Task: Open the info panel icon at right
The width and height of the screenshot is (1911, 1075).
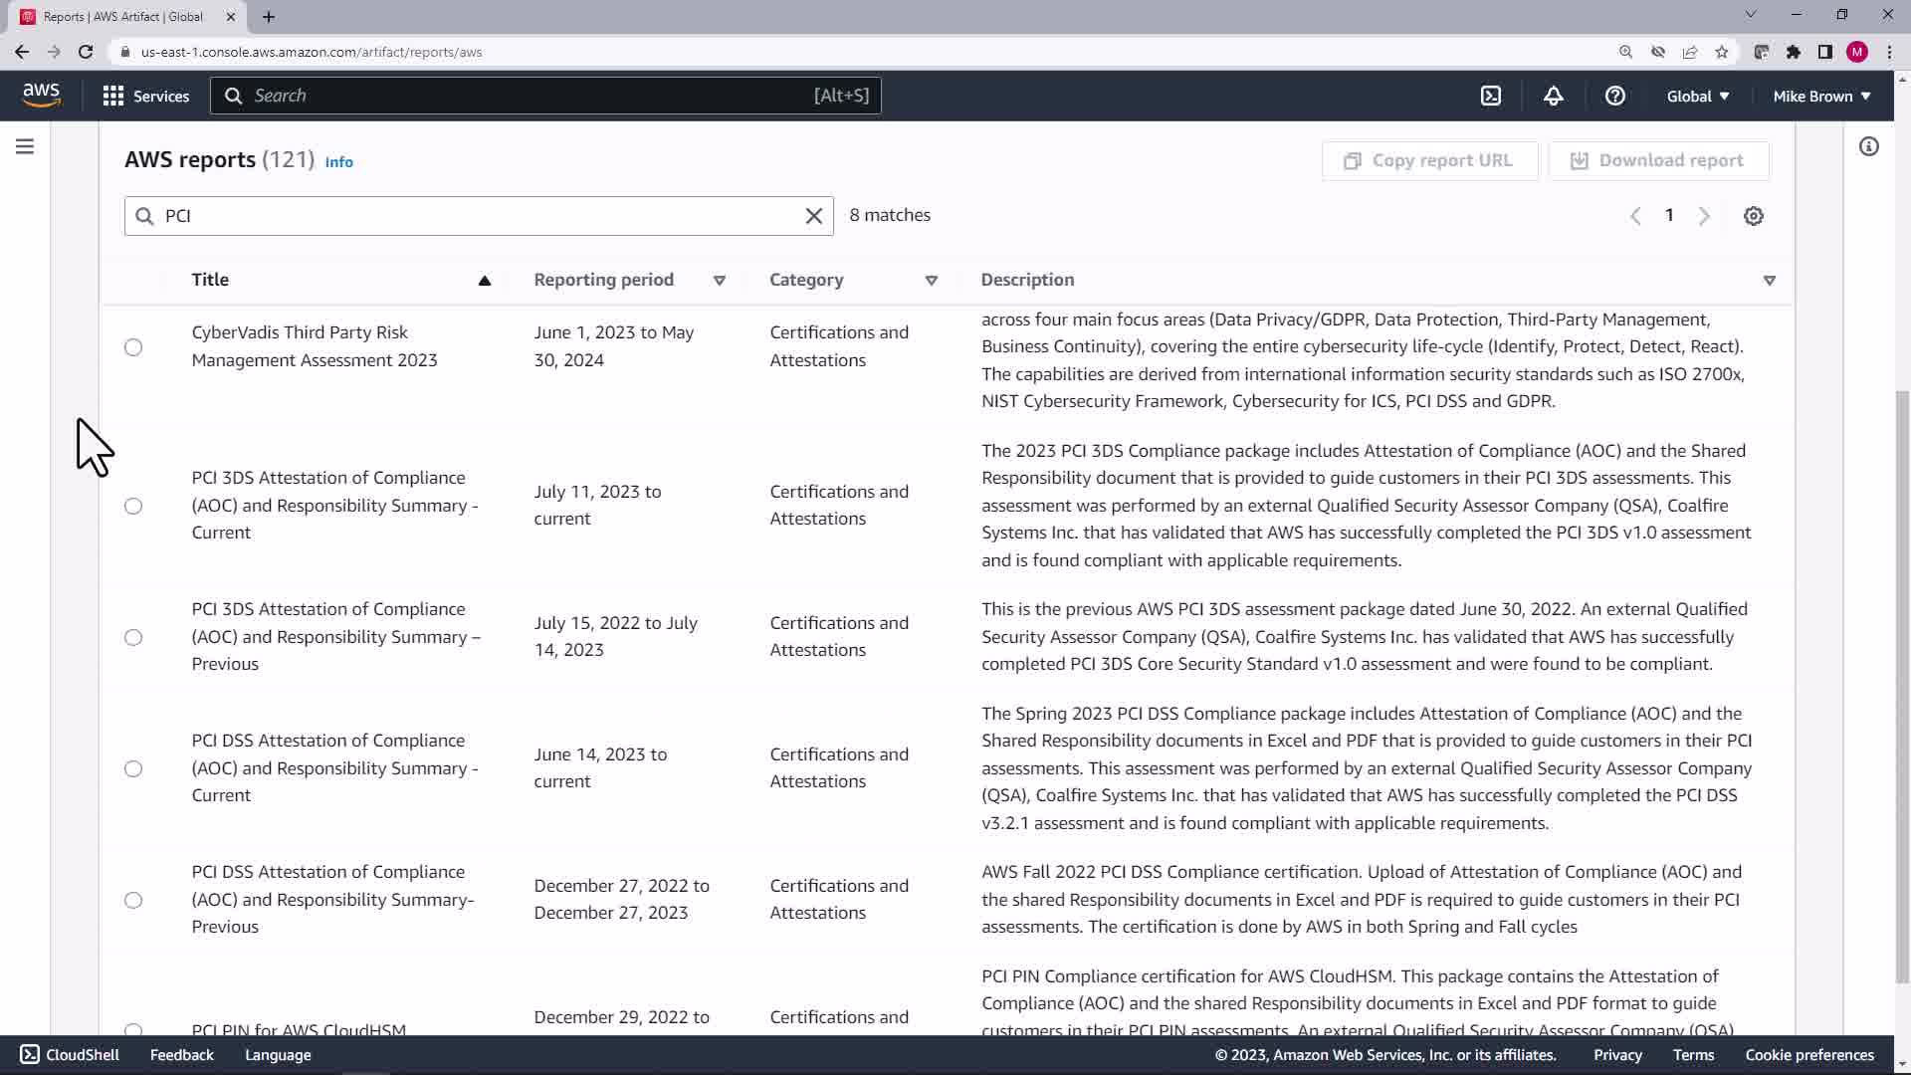Action: (x=1868, y=146)
